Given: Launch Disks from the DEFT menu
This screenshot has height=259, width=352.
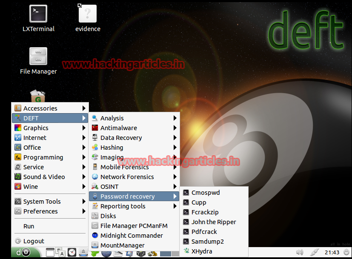Looking at the screenshot, I should coord(134,216).
